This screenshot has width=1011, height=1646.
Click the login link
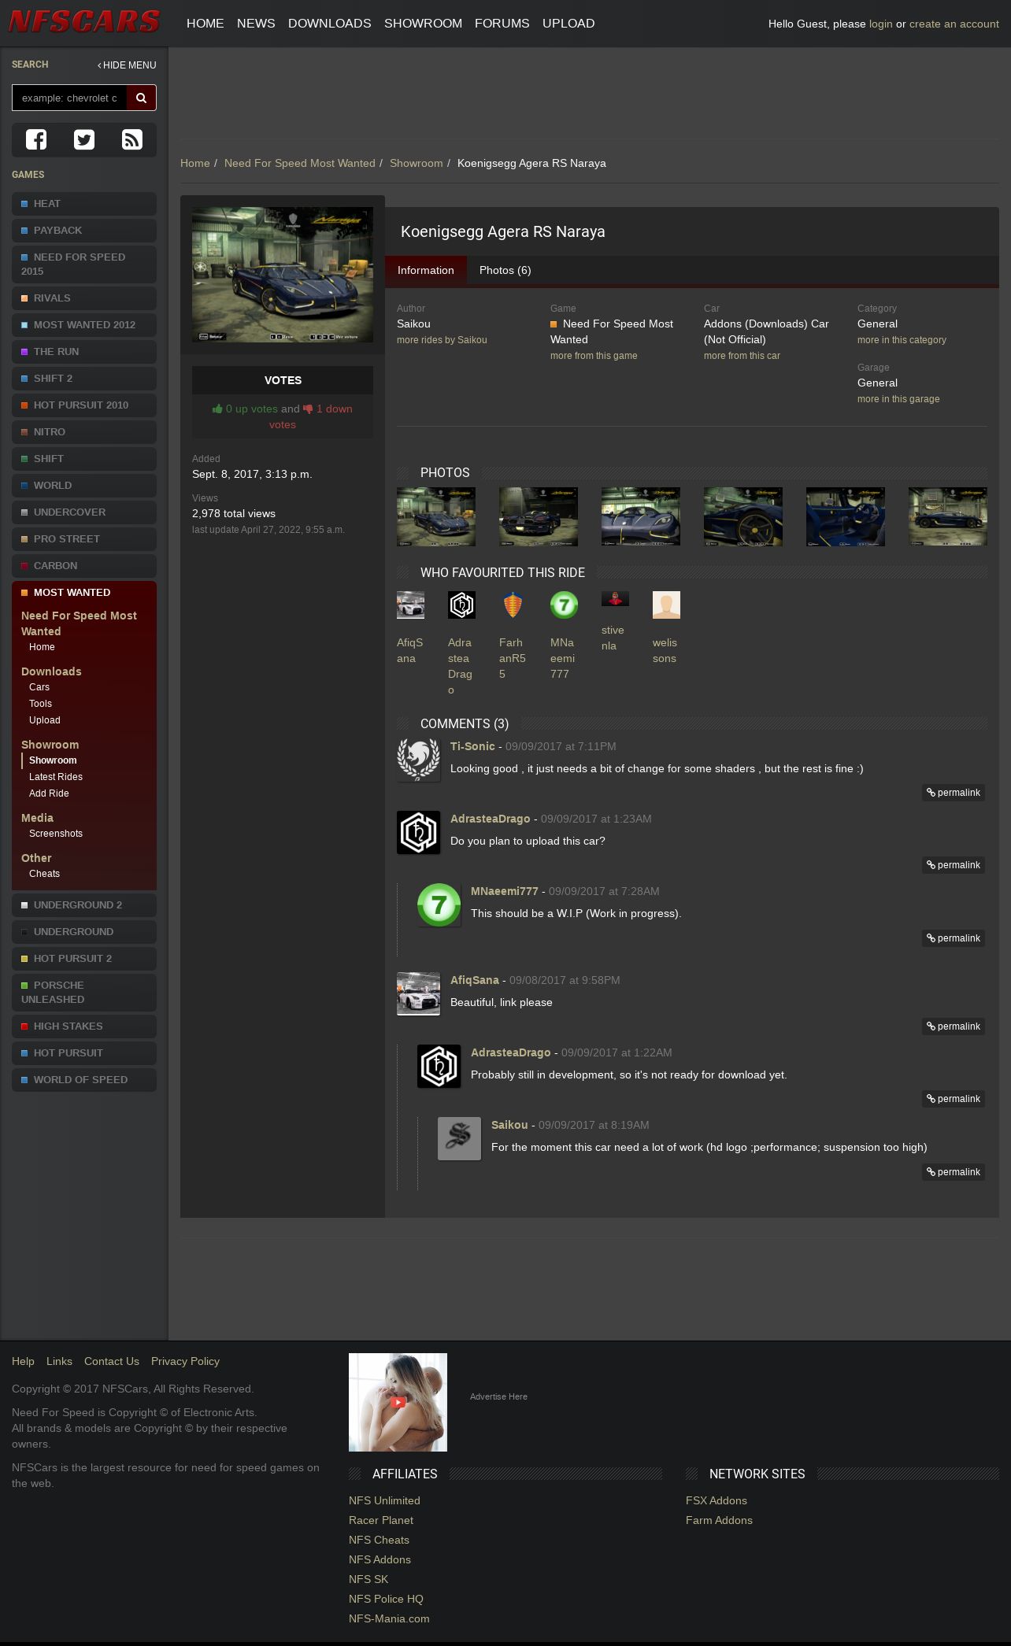880,24
